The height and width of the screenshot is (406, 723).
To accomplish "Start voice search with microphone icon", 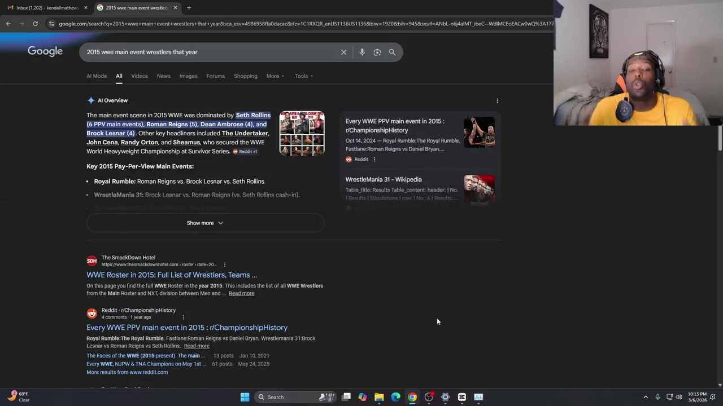I will click(362, 52).
